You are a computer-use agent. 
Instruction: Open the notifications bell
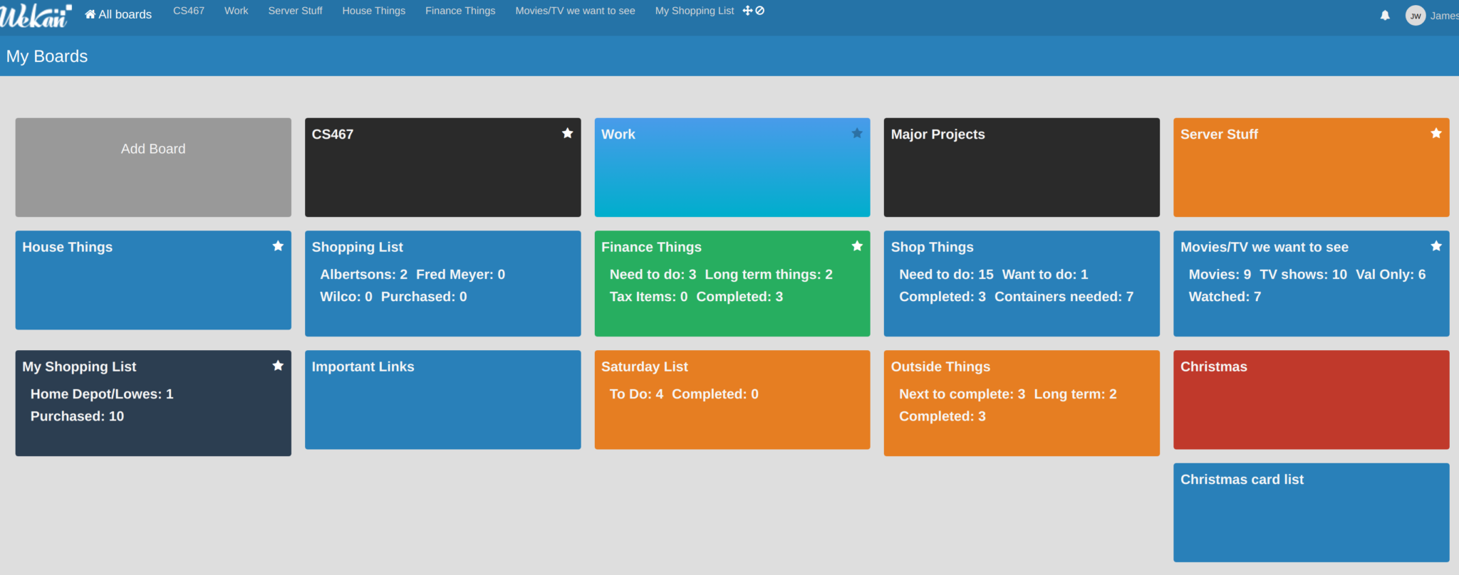pyautogui.click(x=1385, y=15)
